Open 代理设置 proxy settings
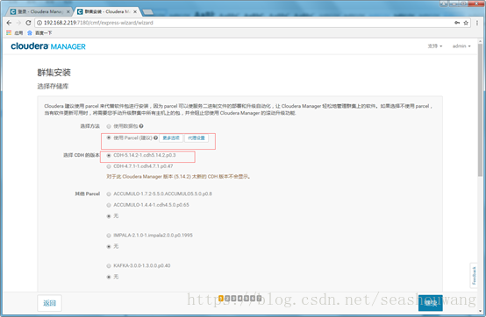Viewport: 486px width, 317px height. 197,138
